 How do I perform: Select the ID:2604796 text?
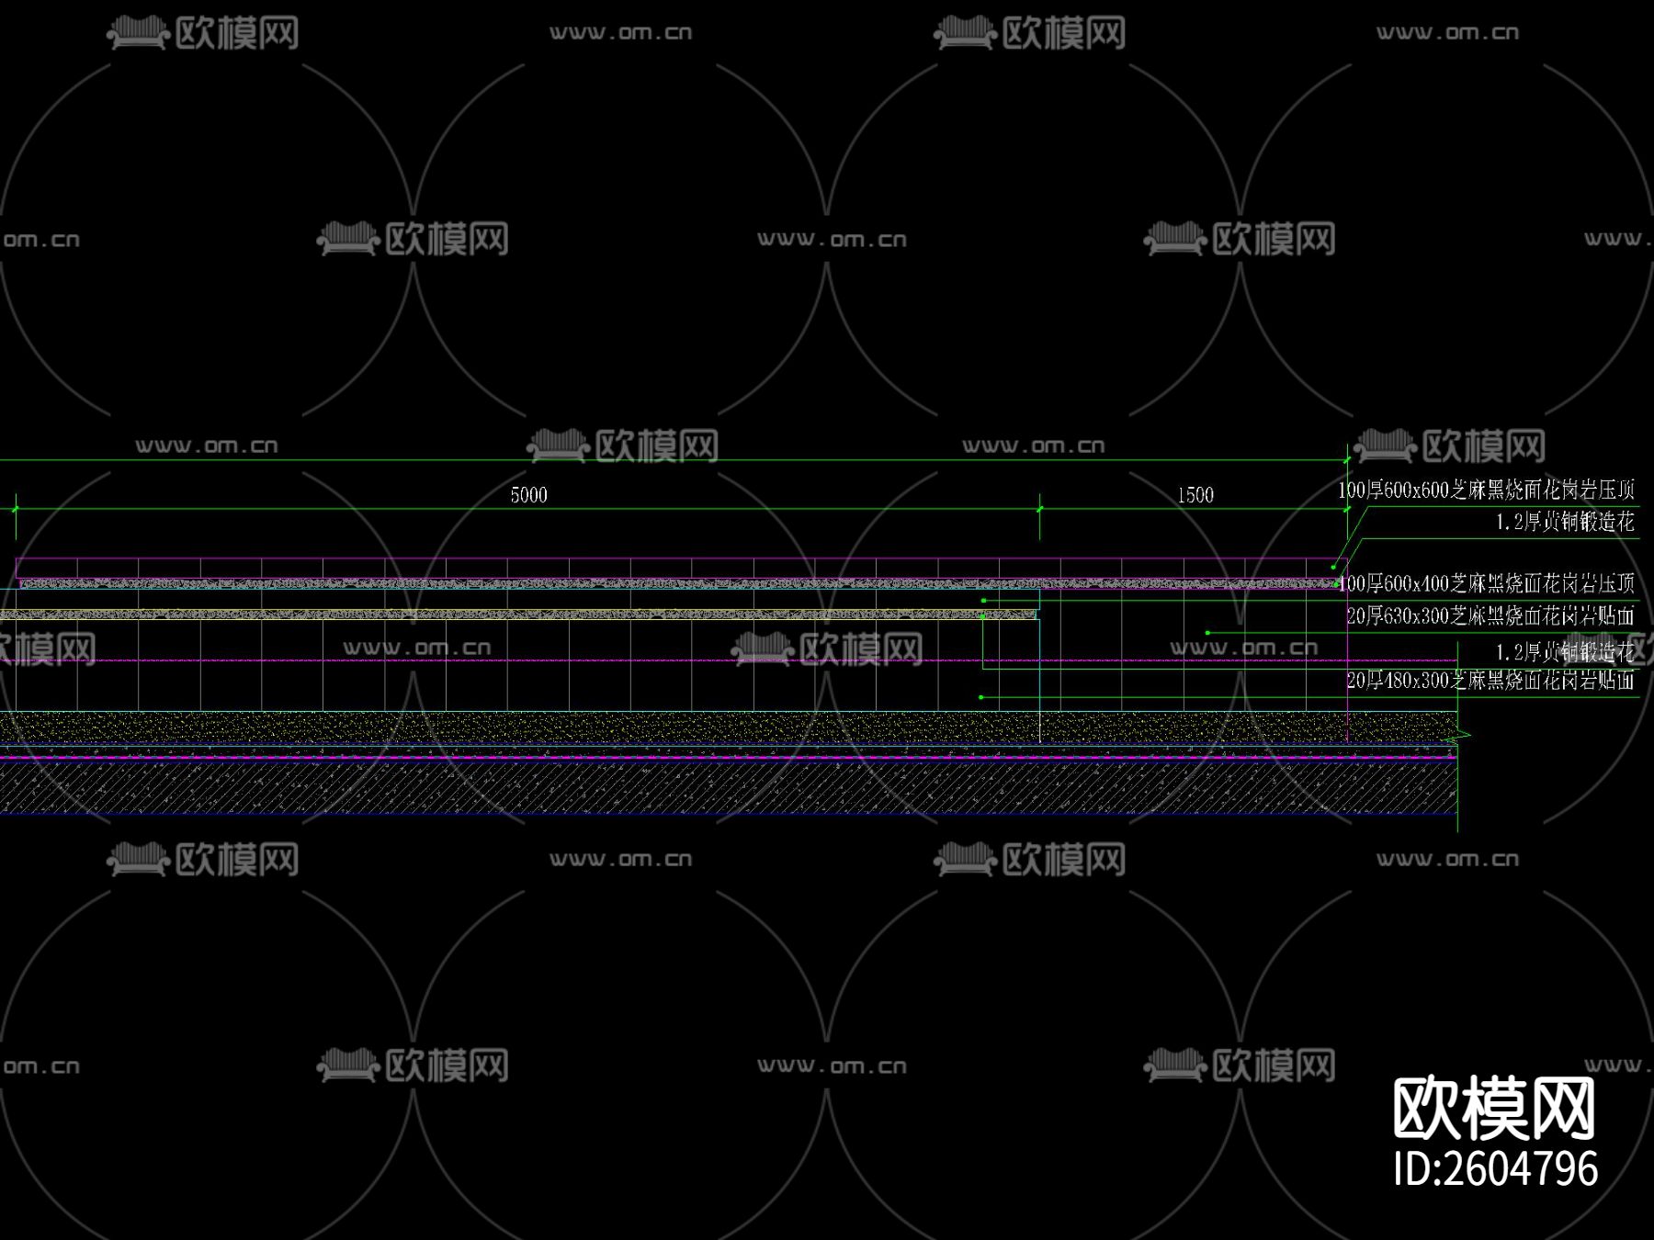pyautogui.click(x=1495, y=1169)
